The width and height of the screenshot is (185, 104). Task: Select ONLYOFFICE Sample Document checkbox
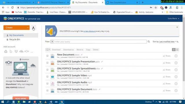[47, 90]
